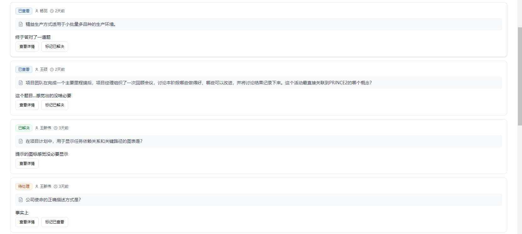This screenshot has height=234, width=522.
Task: Open 查看详情 for 杨羽's feedback
Action: (27, 47)
